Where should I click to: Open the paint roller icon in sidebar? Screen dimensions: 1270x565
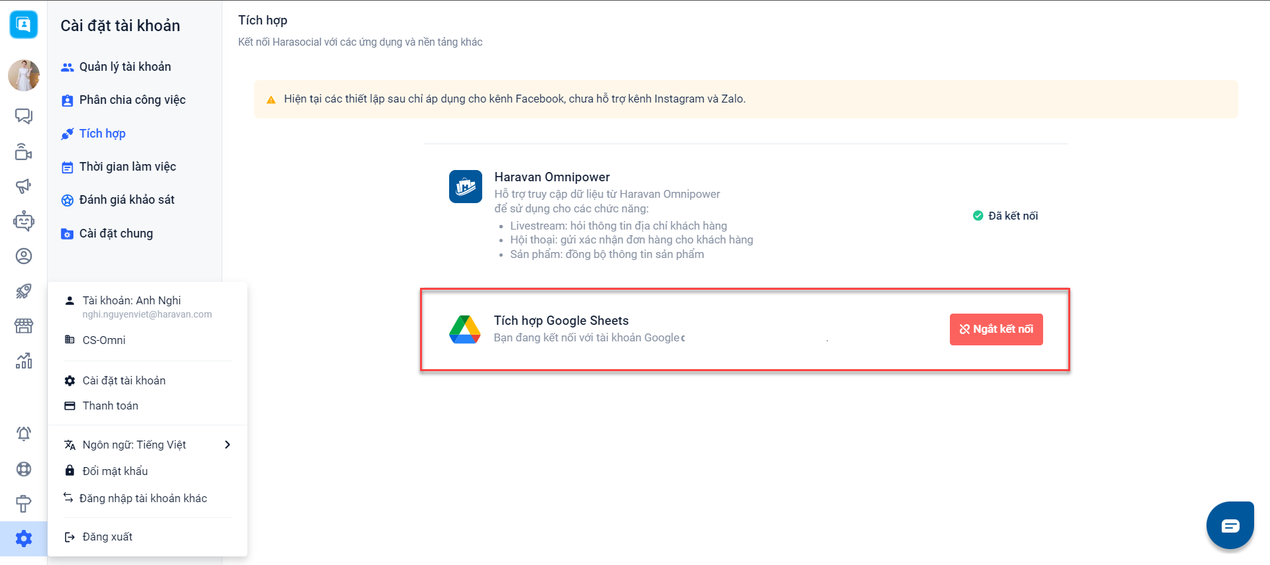(24, 503)
